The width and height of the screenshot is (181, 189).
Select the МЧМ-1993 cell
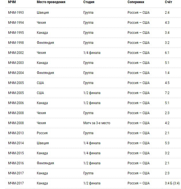coord(16,13)
